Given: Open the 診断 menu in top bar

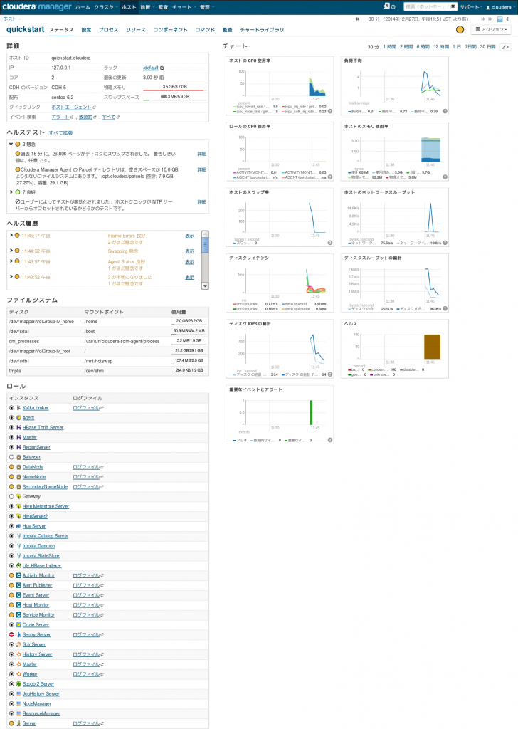Looking at the screenshot, I should coord(147,7).
